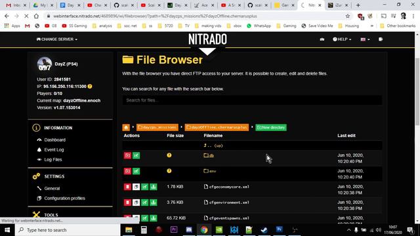Go back to previous page in Chrome
Screen dimensions: 420x236
pyautogui.click(x=7, y=16)
